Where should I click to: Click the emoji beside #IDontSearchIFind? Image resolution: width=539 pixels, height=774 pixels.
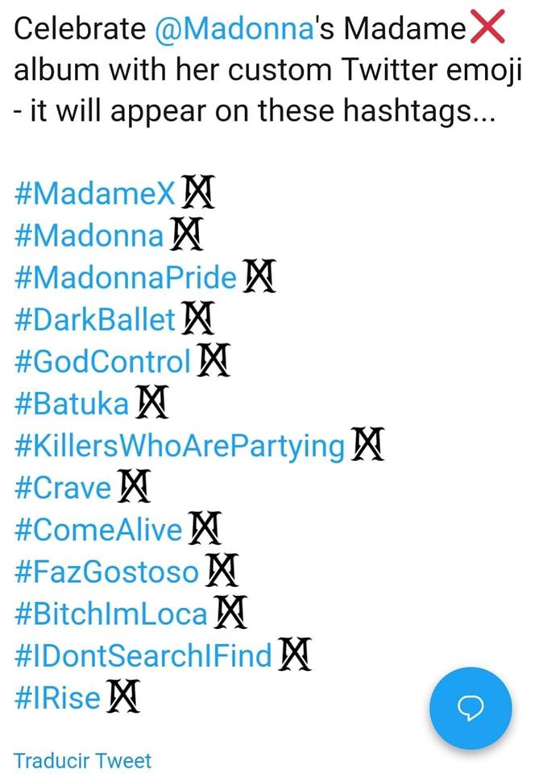[294, 654]
